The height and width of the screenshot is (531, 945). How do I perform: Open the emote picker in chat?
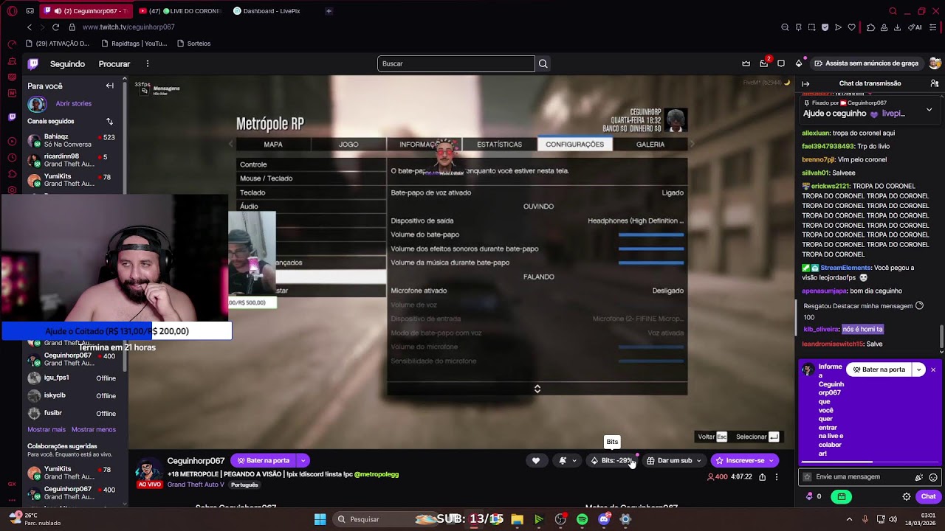click(x=933, y=477)
